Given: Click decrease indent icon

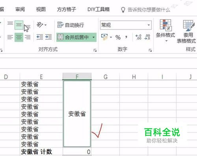Looking at the screenshot, I should (x=39, y=37).
